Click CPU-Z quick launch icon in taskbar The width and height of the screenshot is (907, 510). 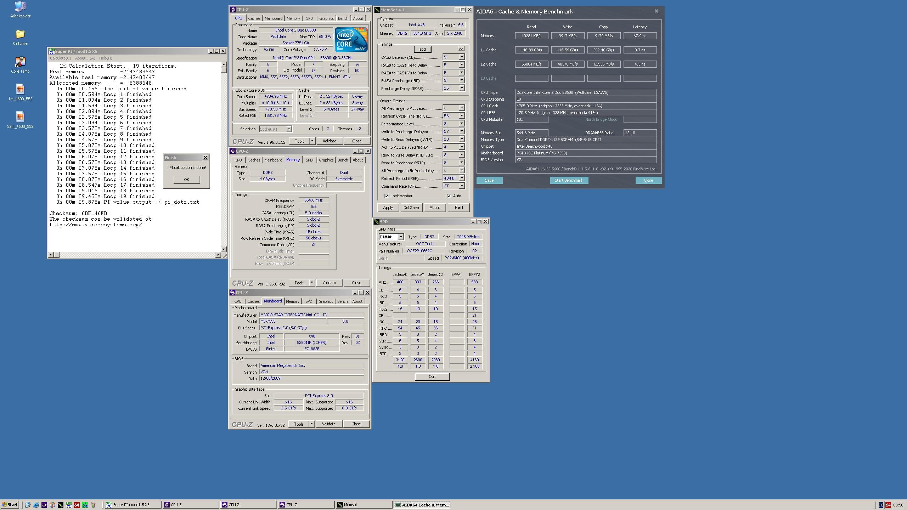click(44, 505)
